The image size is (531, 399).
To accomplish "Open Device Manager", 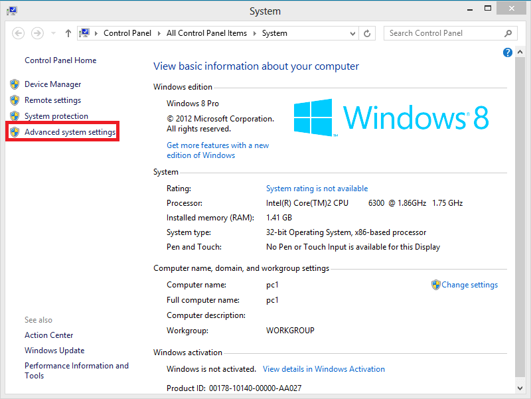I will (53, 84).
